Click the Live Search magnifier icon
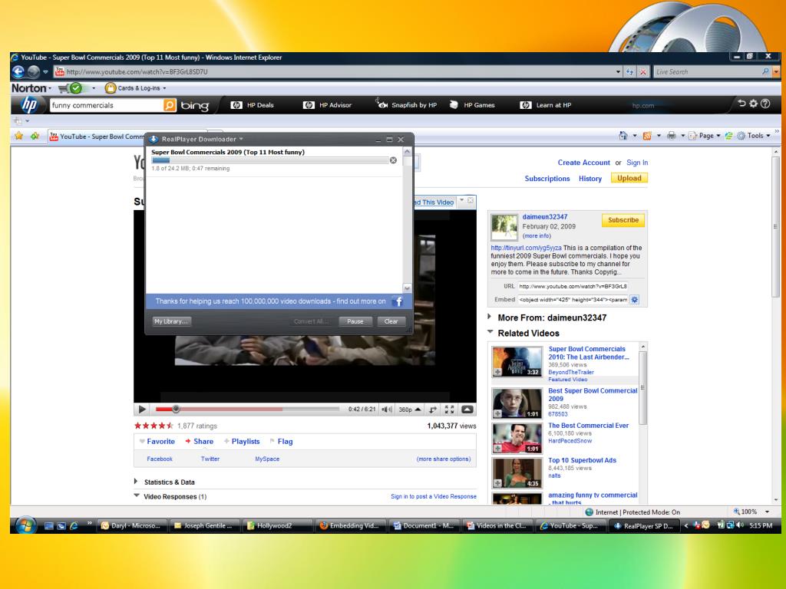 [765, 71]
